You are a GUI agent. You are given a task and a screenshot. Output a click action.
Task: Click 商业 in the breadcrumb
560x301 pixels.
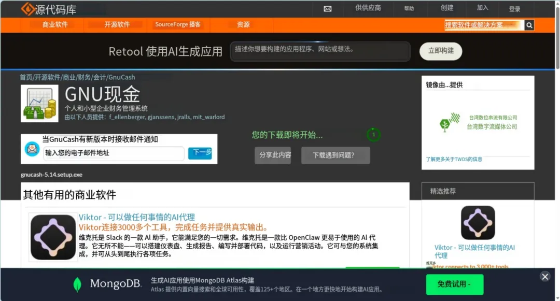click(69, 77)
